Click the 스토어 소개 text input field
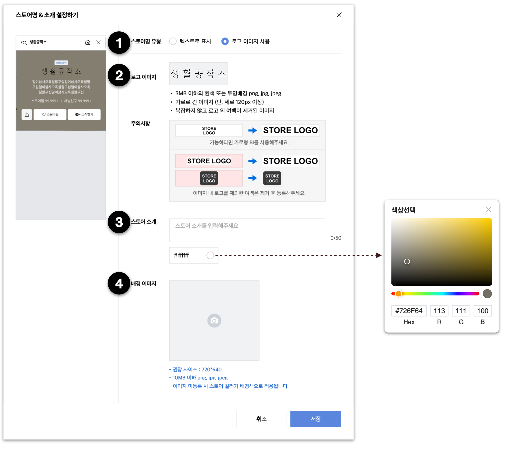This screenshot has height=450, width=510. pos(247,230)
